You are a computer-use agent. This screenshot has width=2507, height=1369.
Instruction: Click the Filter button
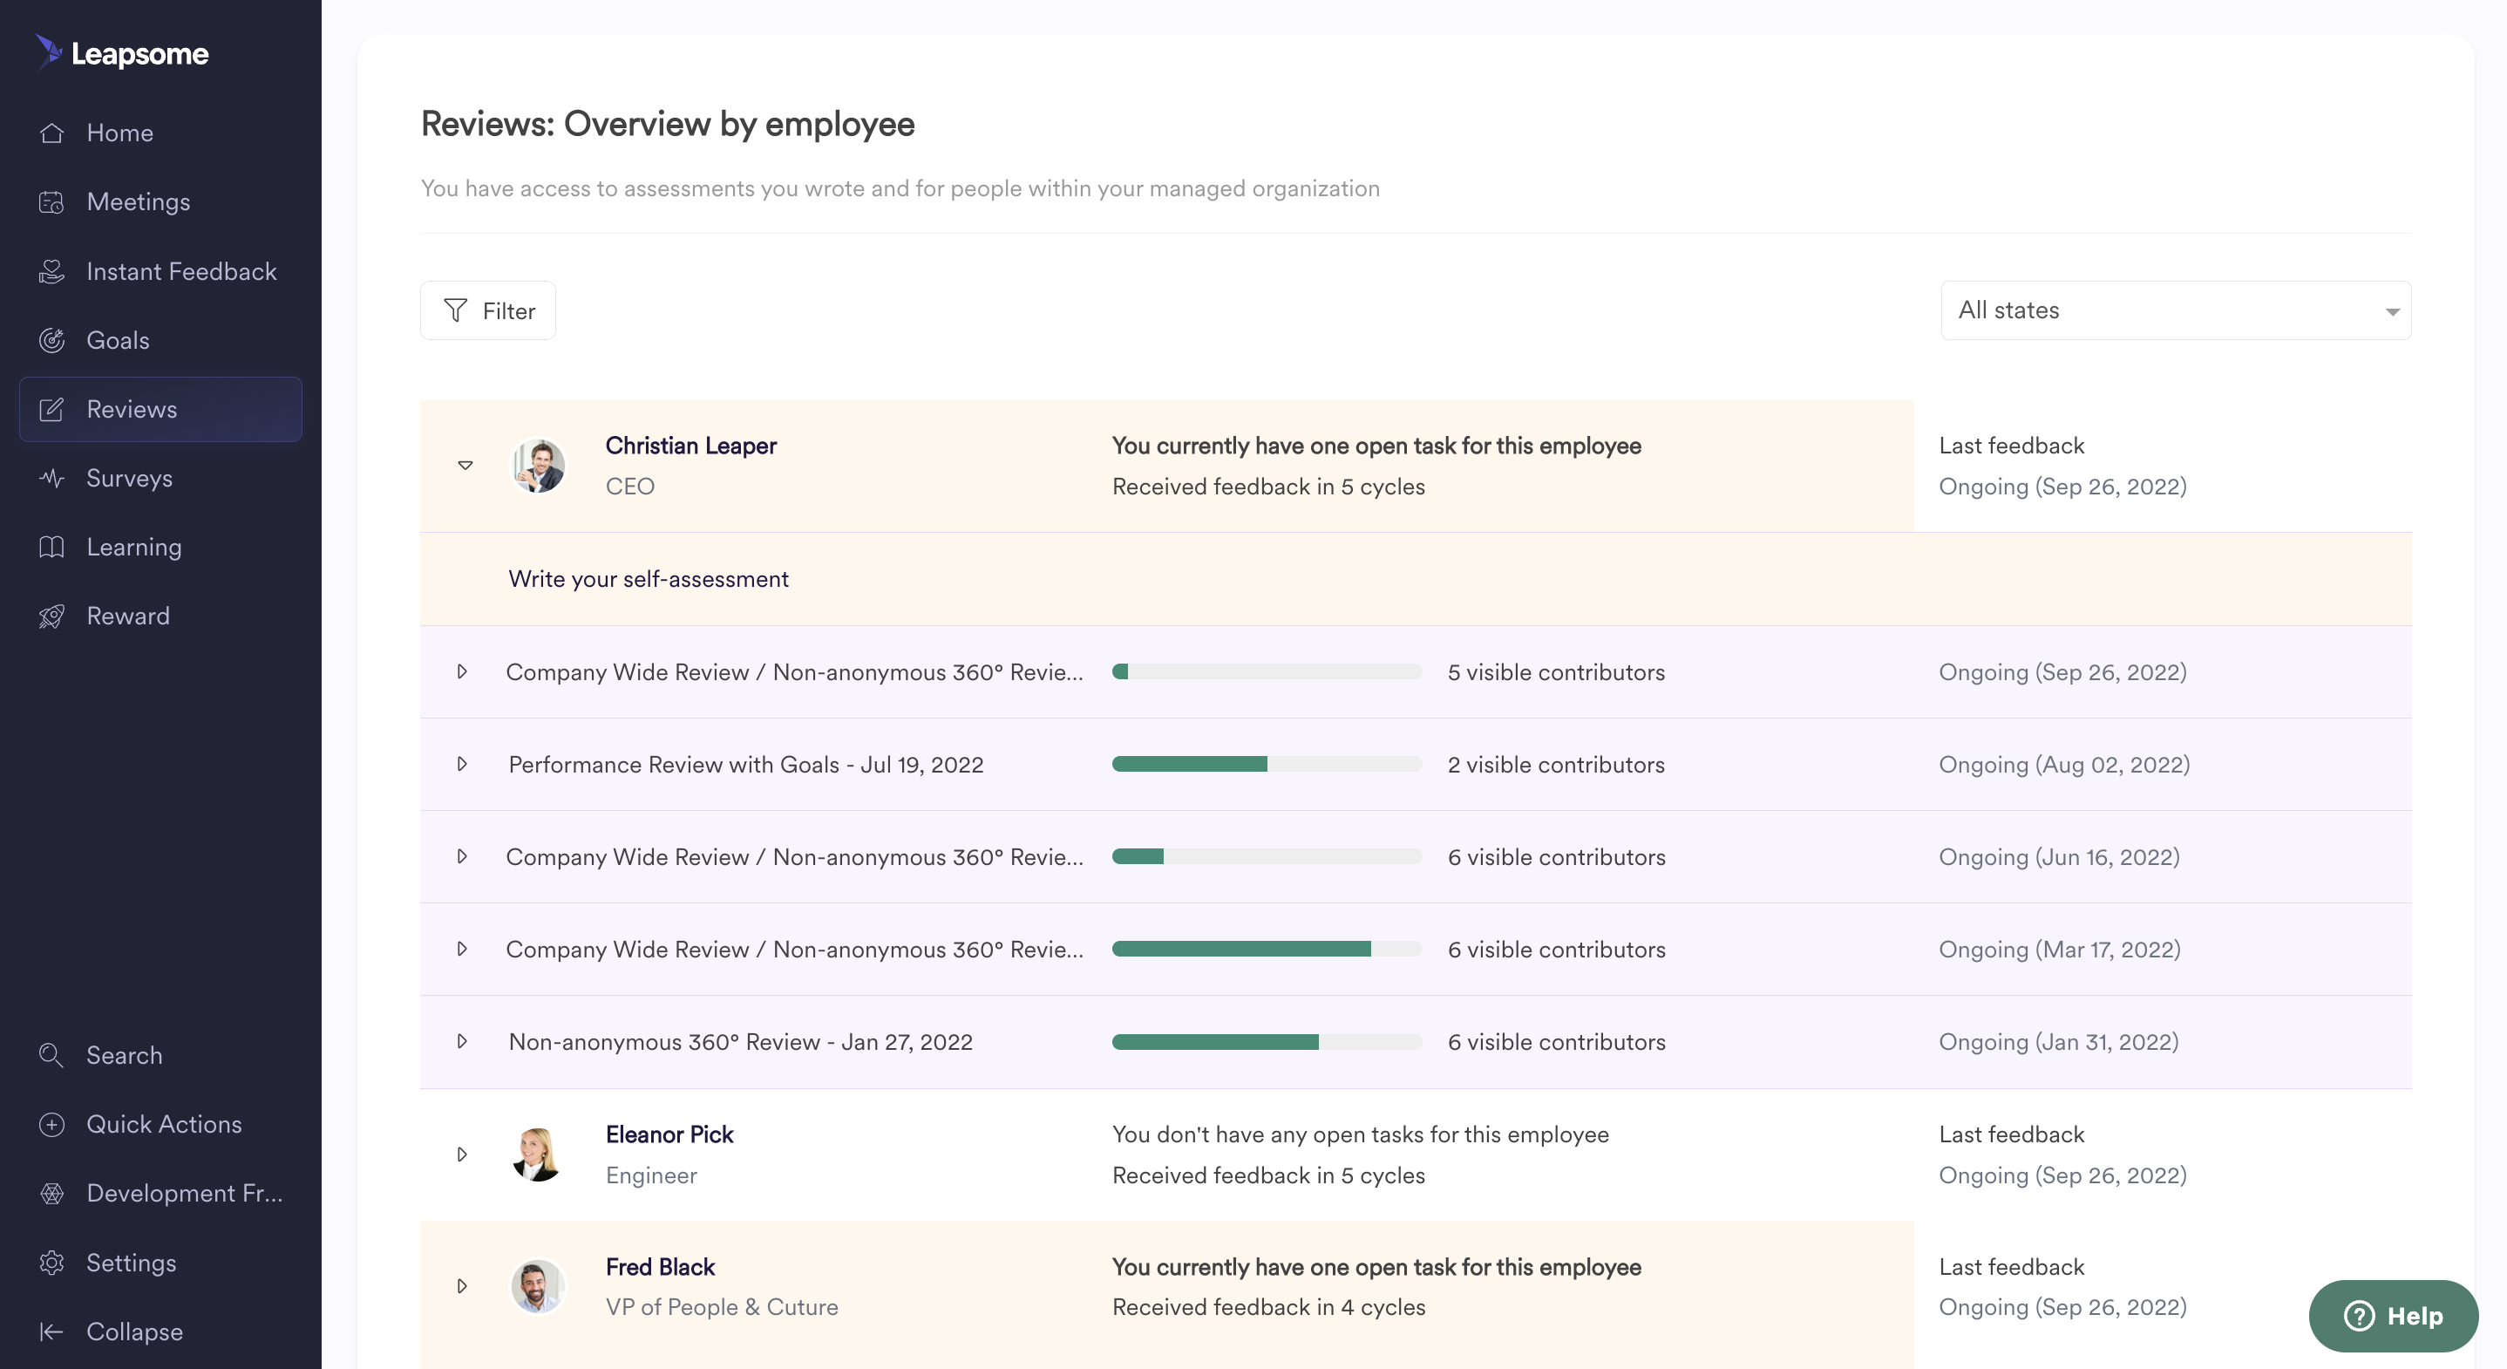[487, 310]
